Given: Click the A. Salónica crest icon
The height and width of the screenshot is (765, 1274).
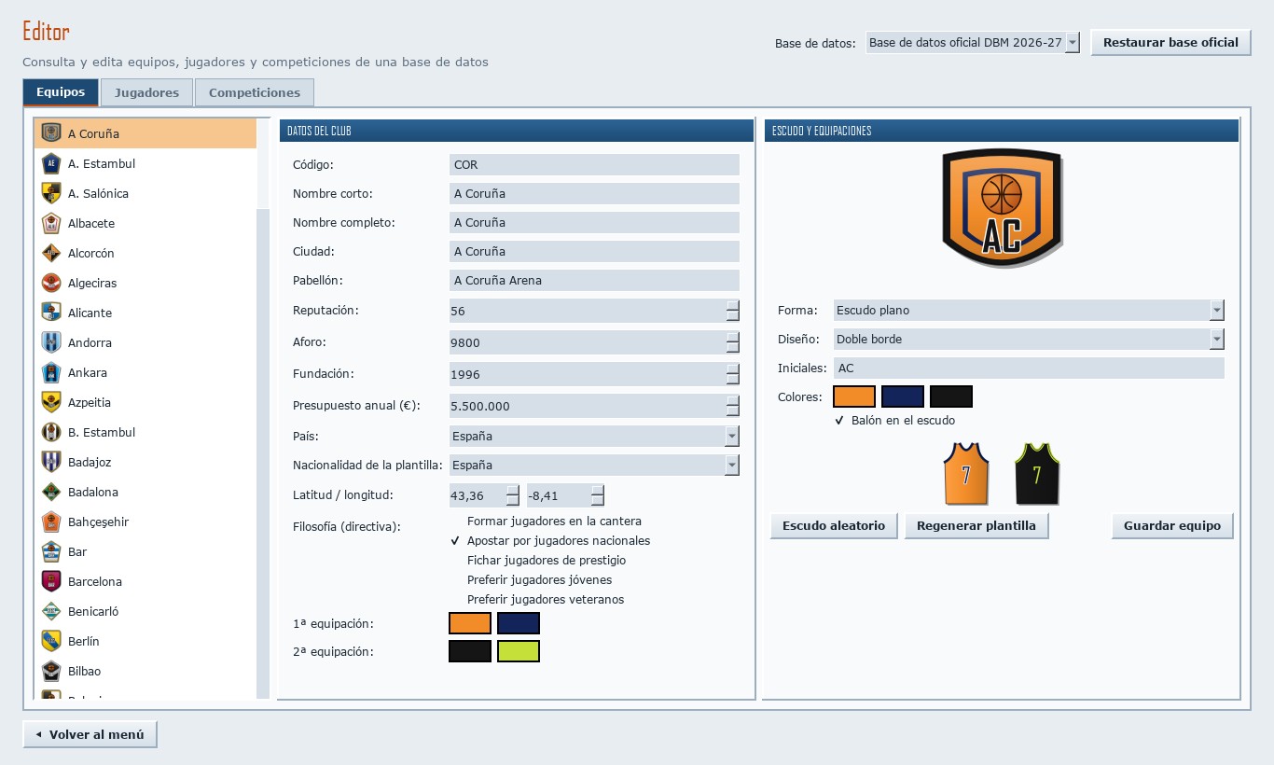Looking at the screenshot, I should pyautogui.click(x=51, y=193).
